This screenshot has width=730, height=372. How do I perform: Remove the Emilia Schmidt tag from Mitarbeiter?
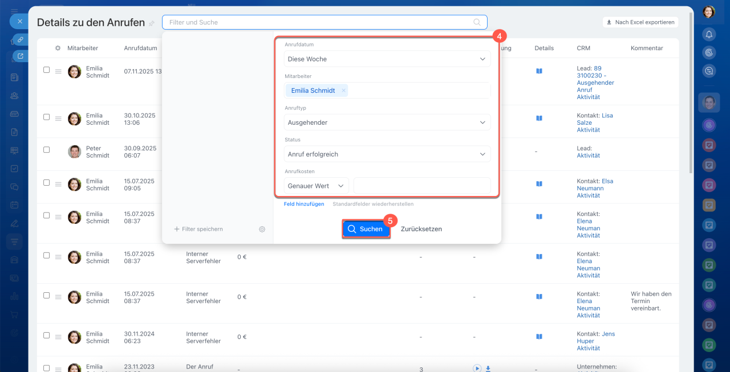click(x=343, y=91)
